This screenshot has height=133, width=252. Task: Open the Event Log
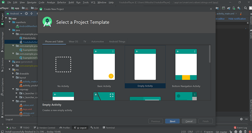pos(240,128)
